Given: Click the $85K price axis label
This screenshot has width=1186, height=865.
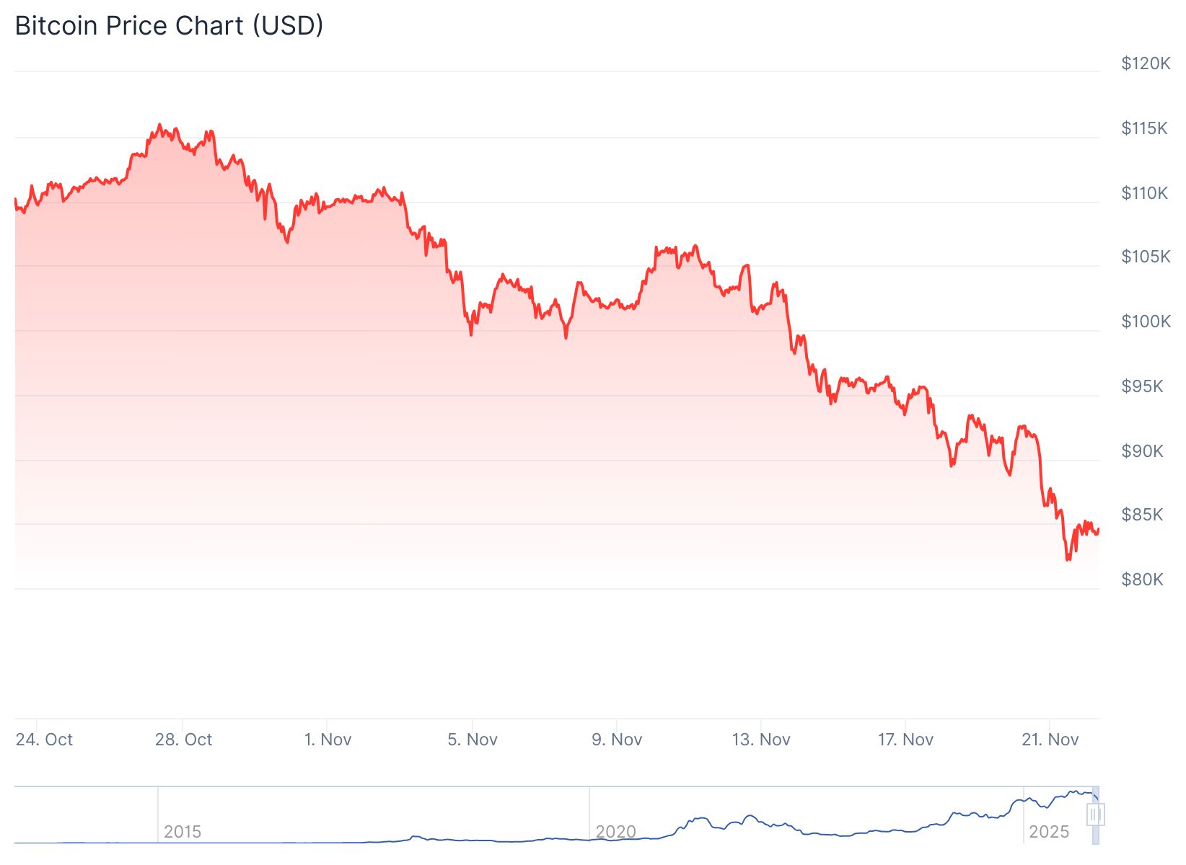Looking at the screenshot, I should point(1142,515).
